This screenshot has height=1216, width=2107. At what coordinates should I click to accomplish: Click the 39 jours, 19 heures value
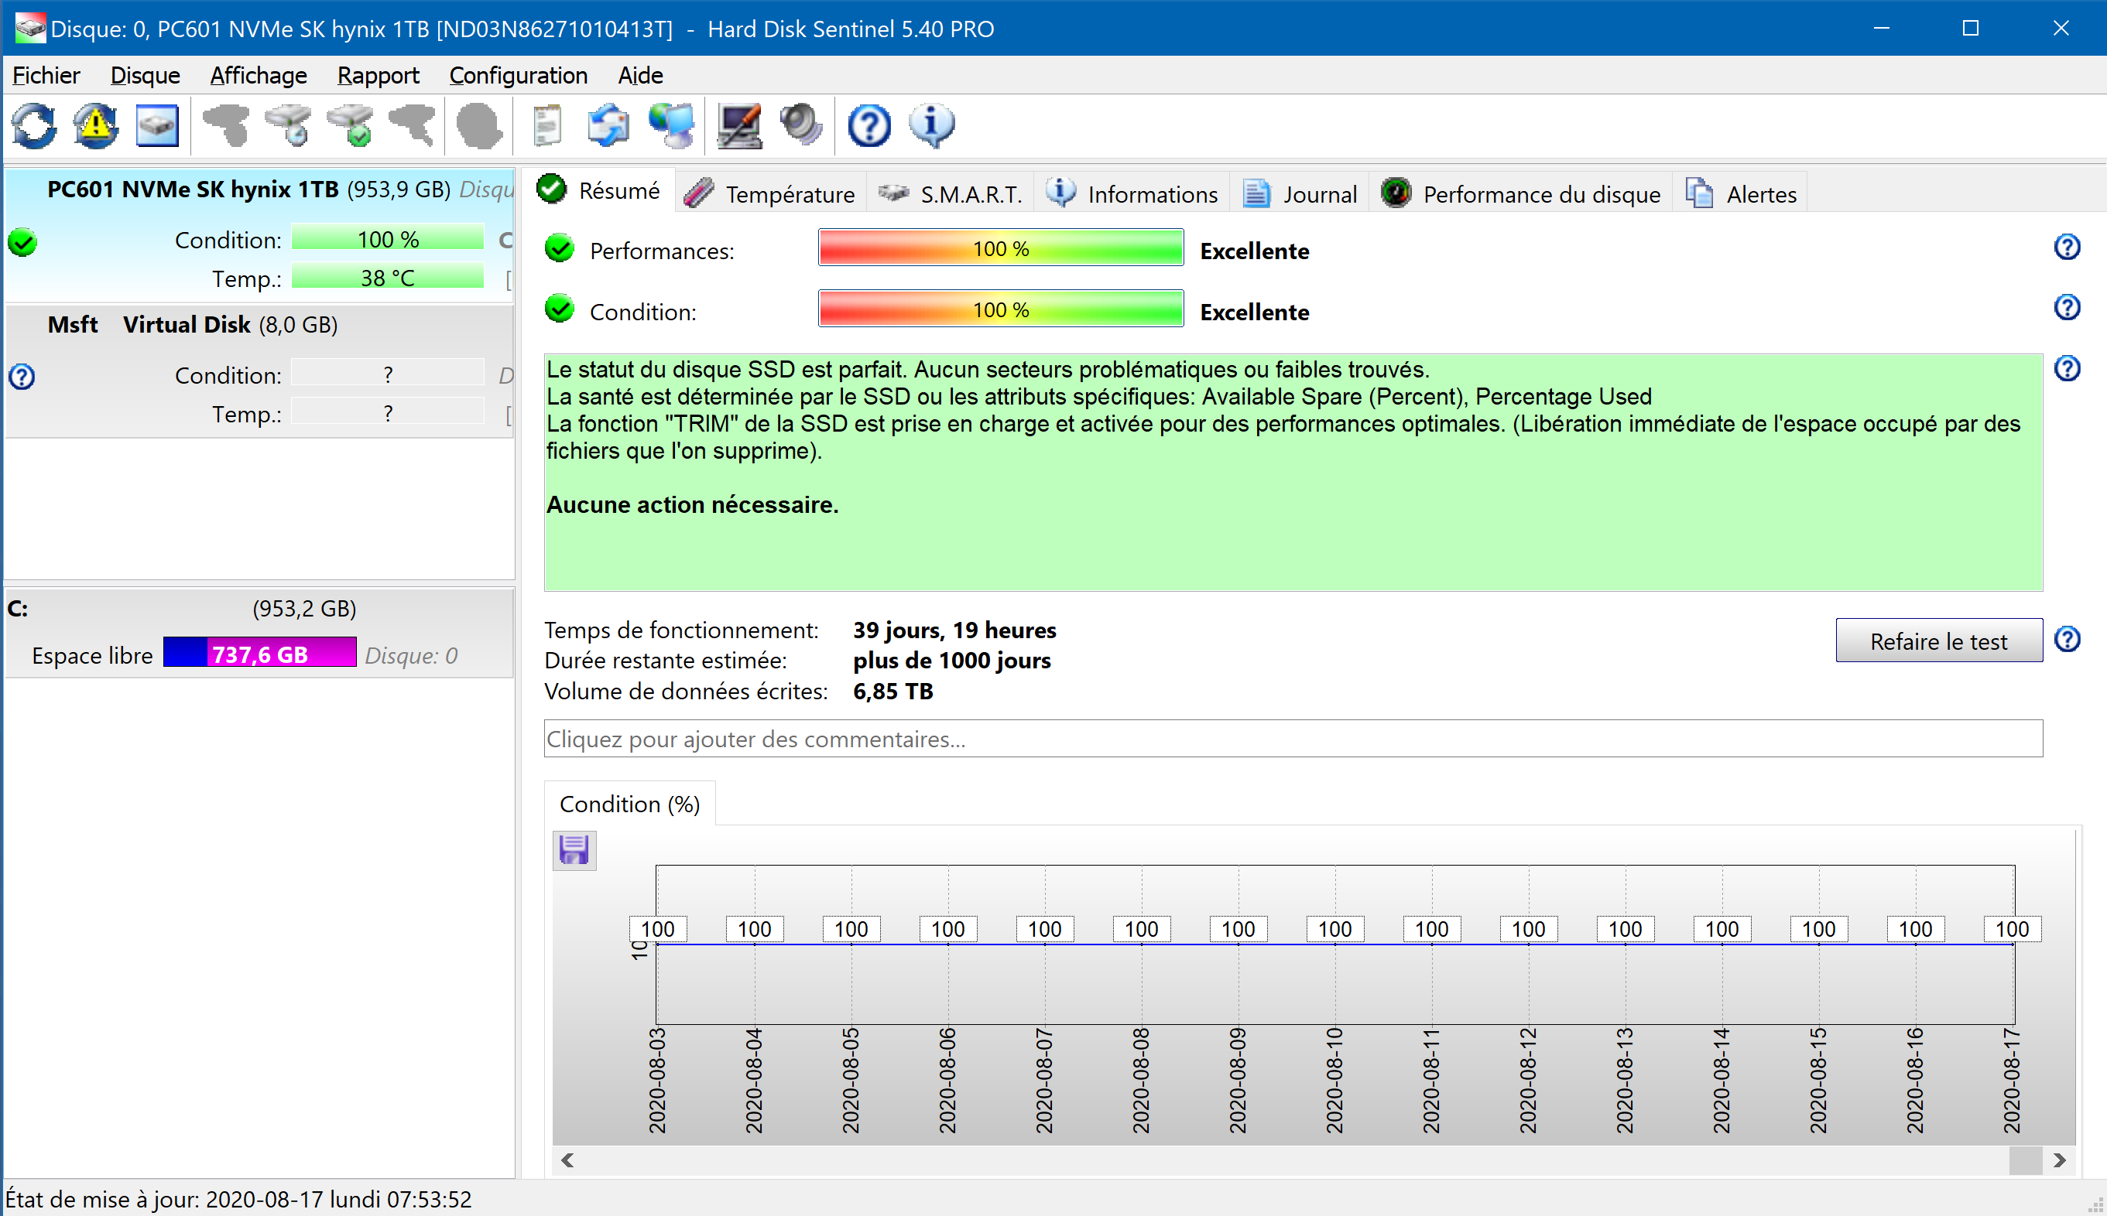click(955, 630)
